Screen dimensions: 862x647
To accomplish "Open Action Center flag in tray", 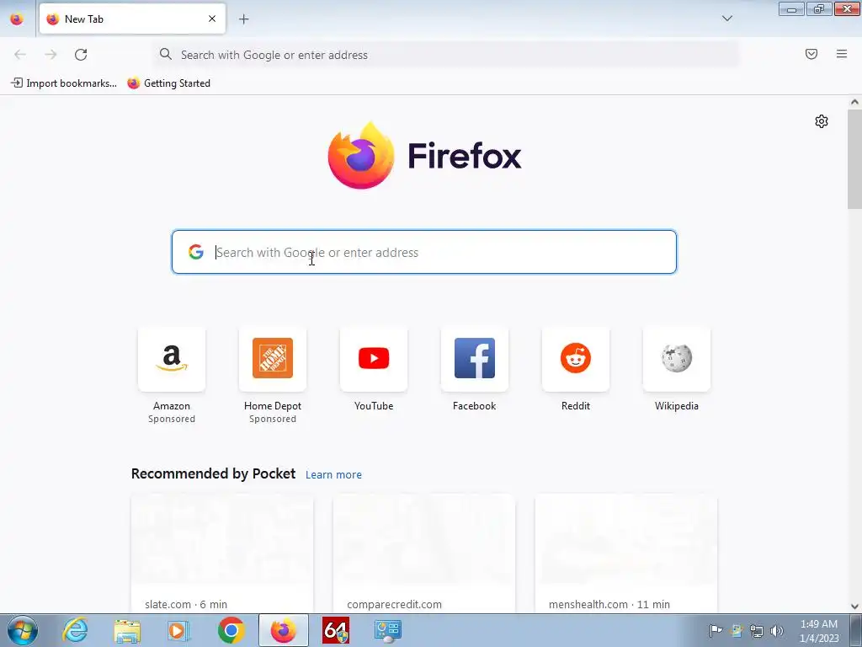I will (x=716, y=630).
